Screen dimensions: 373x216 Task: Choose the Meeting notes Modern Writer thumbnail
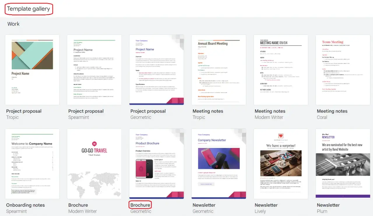[x=281, y=70]
